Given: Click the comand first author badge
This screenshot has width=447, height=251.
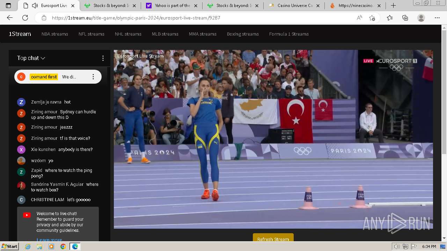Looking at the screenshot, I should [x=44, y=77].
